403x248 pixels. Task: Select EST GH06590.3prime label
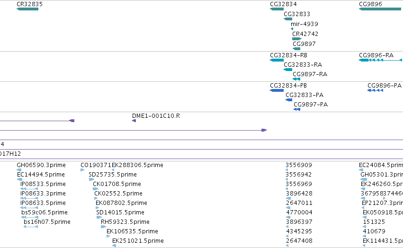[41, 165]
